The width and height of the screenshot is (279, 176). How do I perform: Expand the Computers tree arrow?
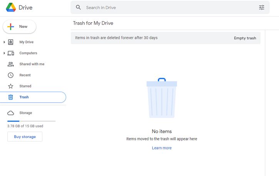[4, 53]
